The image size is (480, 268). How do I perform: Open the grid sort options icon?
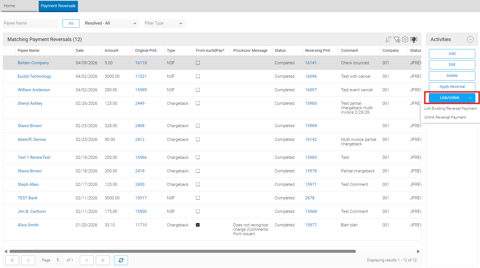388,39
